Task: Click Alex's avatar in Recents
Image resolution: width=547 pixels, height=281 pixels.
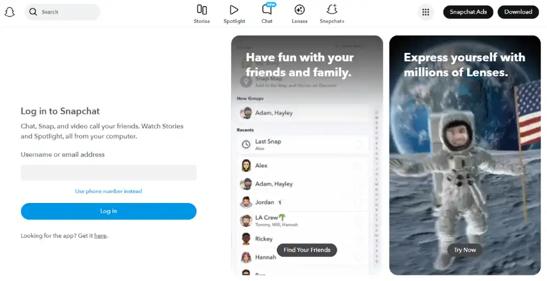Action: pos(246,165)
